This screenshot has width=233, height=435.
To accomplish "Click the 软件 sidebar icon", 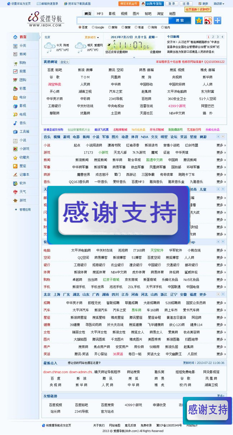I will [15, 183].
